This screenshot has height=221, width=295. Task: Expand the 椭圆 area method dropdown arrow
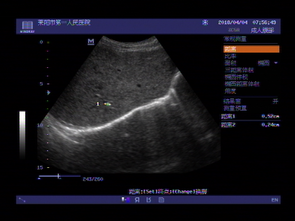point(276,63)
